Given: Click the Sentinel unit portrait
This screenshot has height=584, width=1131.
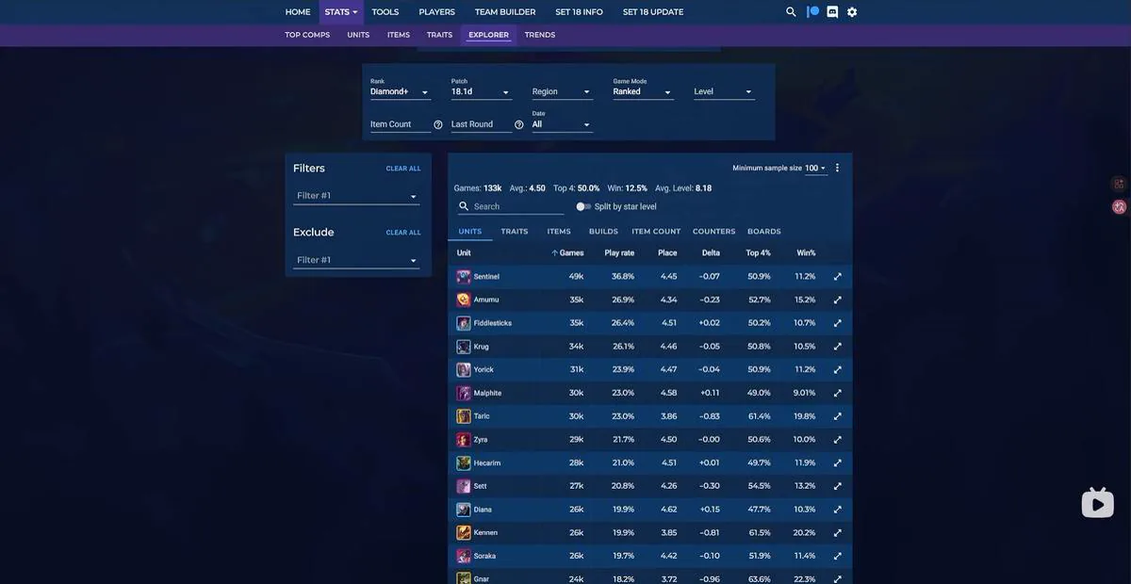Looking at the screenshot, I should pyautogui.click(x=464, y=277).
